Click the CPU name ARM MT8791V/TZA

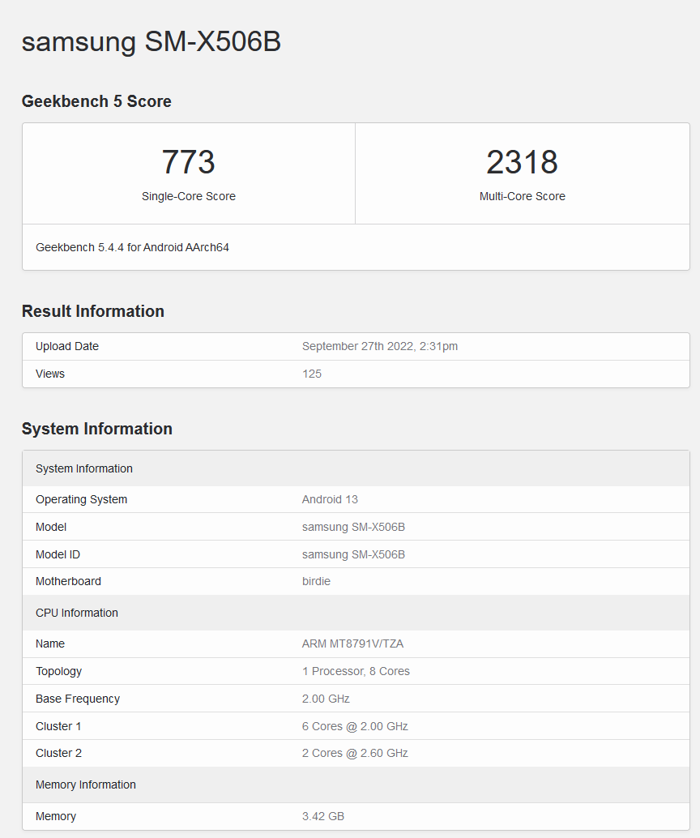point(352,643)
